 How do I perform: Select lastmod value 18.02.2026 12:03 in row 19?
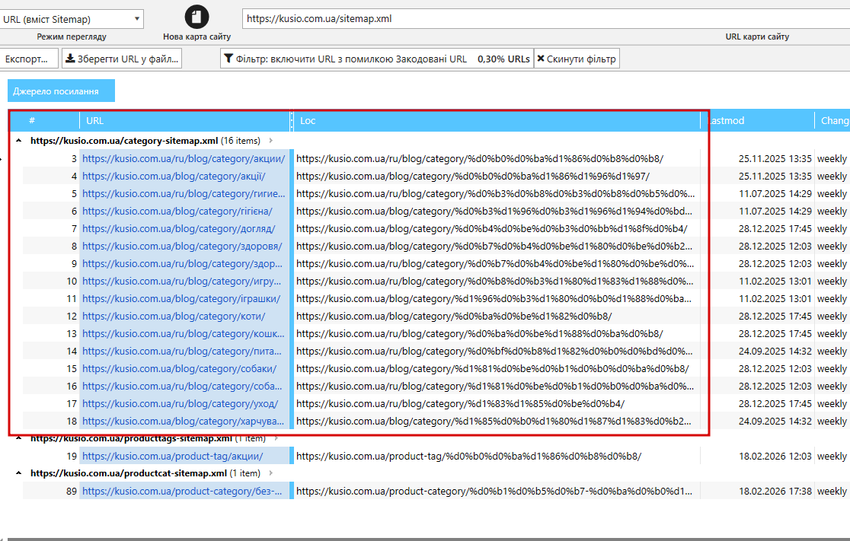[x=775, y=456]
